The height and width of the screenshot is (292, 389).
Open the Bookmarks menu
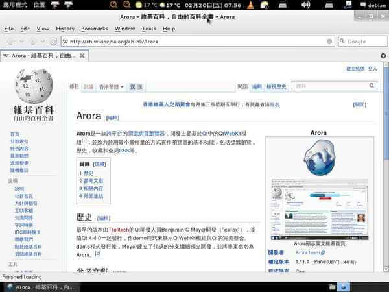click(94, 29)
